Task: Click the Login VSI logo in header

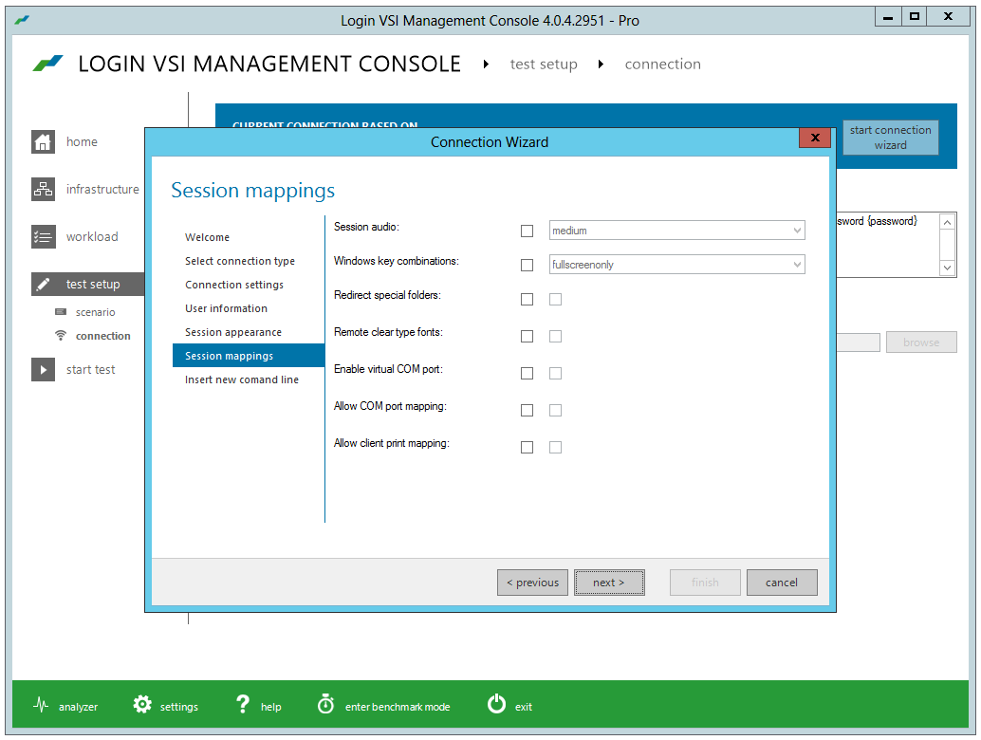Action: coord(48,63)
